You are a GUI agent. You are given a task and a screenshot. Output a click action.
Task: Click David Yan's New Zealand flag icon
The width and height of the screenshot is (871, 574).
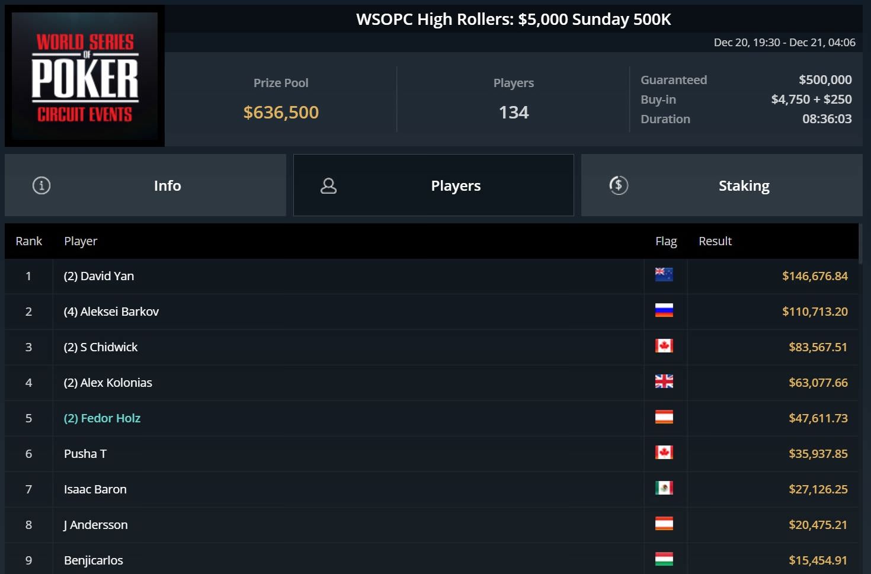tap(664, 275)
